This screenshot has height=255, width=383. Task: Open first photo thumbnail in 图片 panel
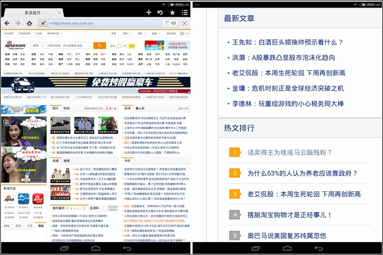tap(60, 125)
